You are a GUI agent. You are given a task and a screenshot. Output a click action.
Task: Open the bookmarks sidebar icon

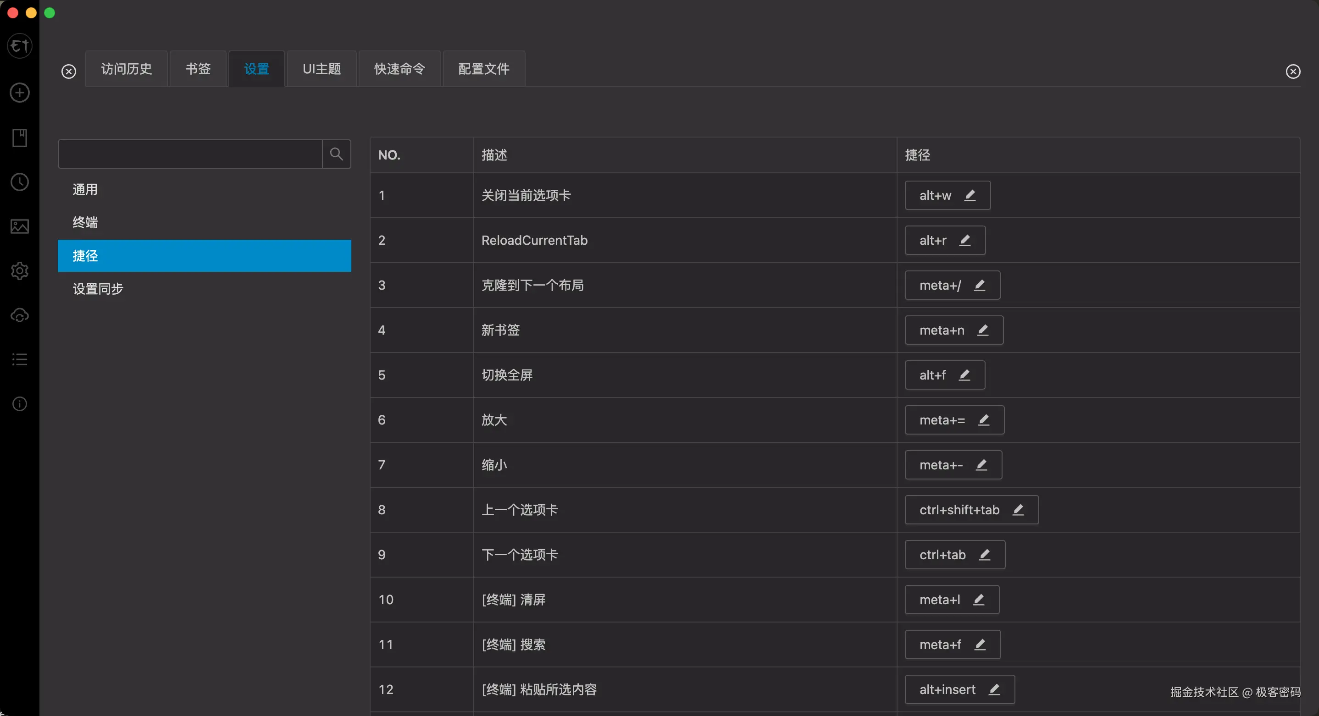19,137
